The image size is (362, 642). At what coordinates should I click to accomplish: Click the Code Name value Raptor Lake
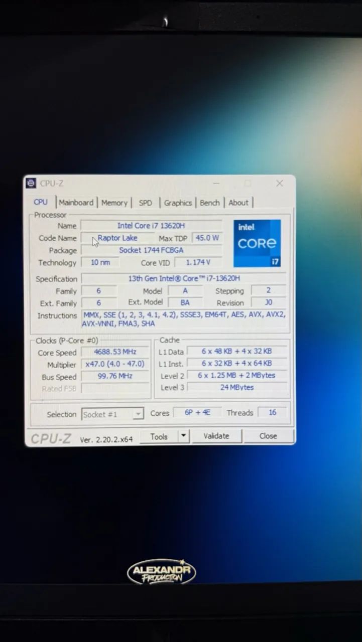[x=117, y=238]
